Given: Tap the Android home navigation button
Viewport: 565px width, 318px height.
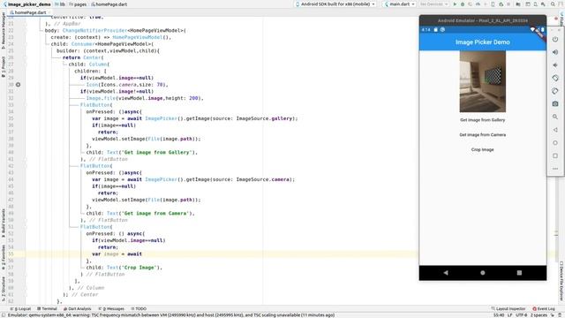Looking at the screenshot, I should tap(483, 273).
